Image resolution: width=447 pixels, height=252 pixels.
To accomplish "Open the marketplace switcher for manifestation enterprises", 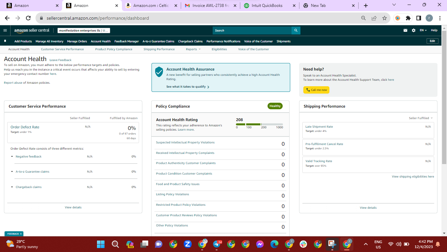I will [84, 31].
